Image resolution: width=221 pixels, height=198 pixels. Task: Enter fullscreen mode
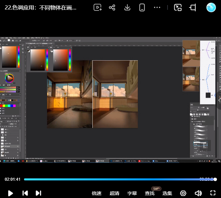pyautogui.click(x=213, y=193)
